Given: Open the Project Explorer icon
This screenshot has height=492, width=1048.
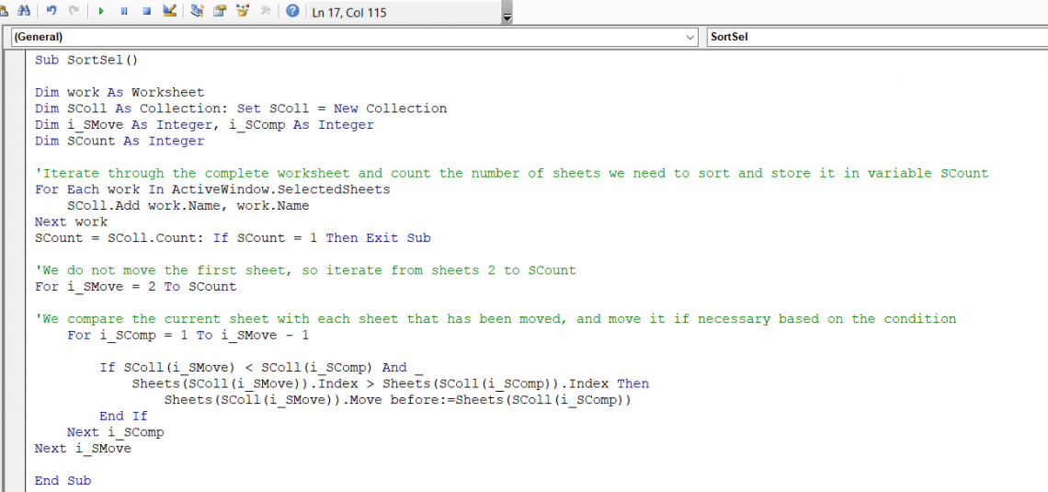Looking at the screenshot, I should (x=197, y=11).
